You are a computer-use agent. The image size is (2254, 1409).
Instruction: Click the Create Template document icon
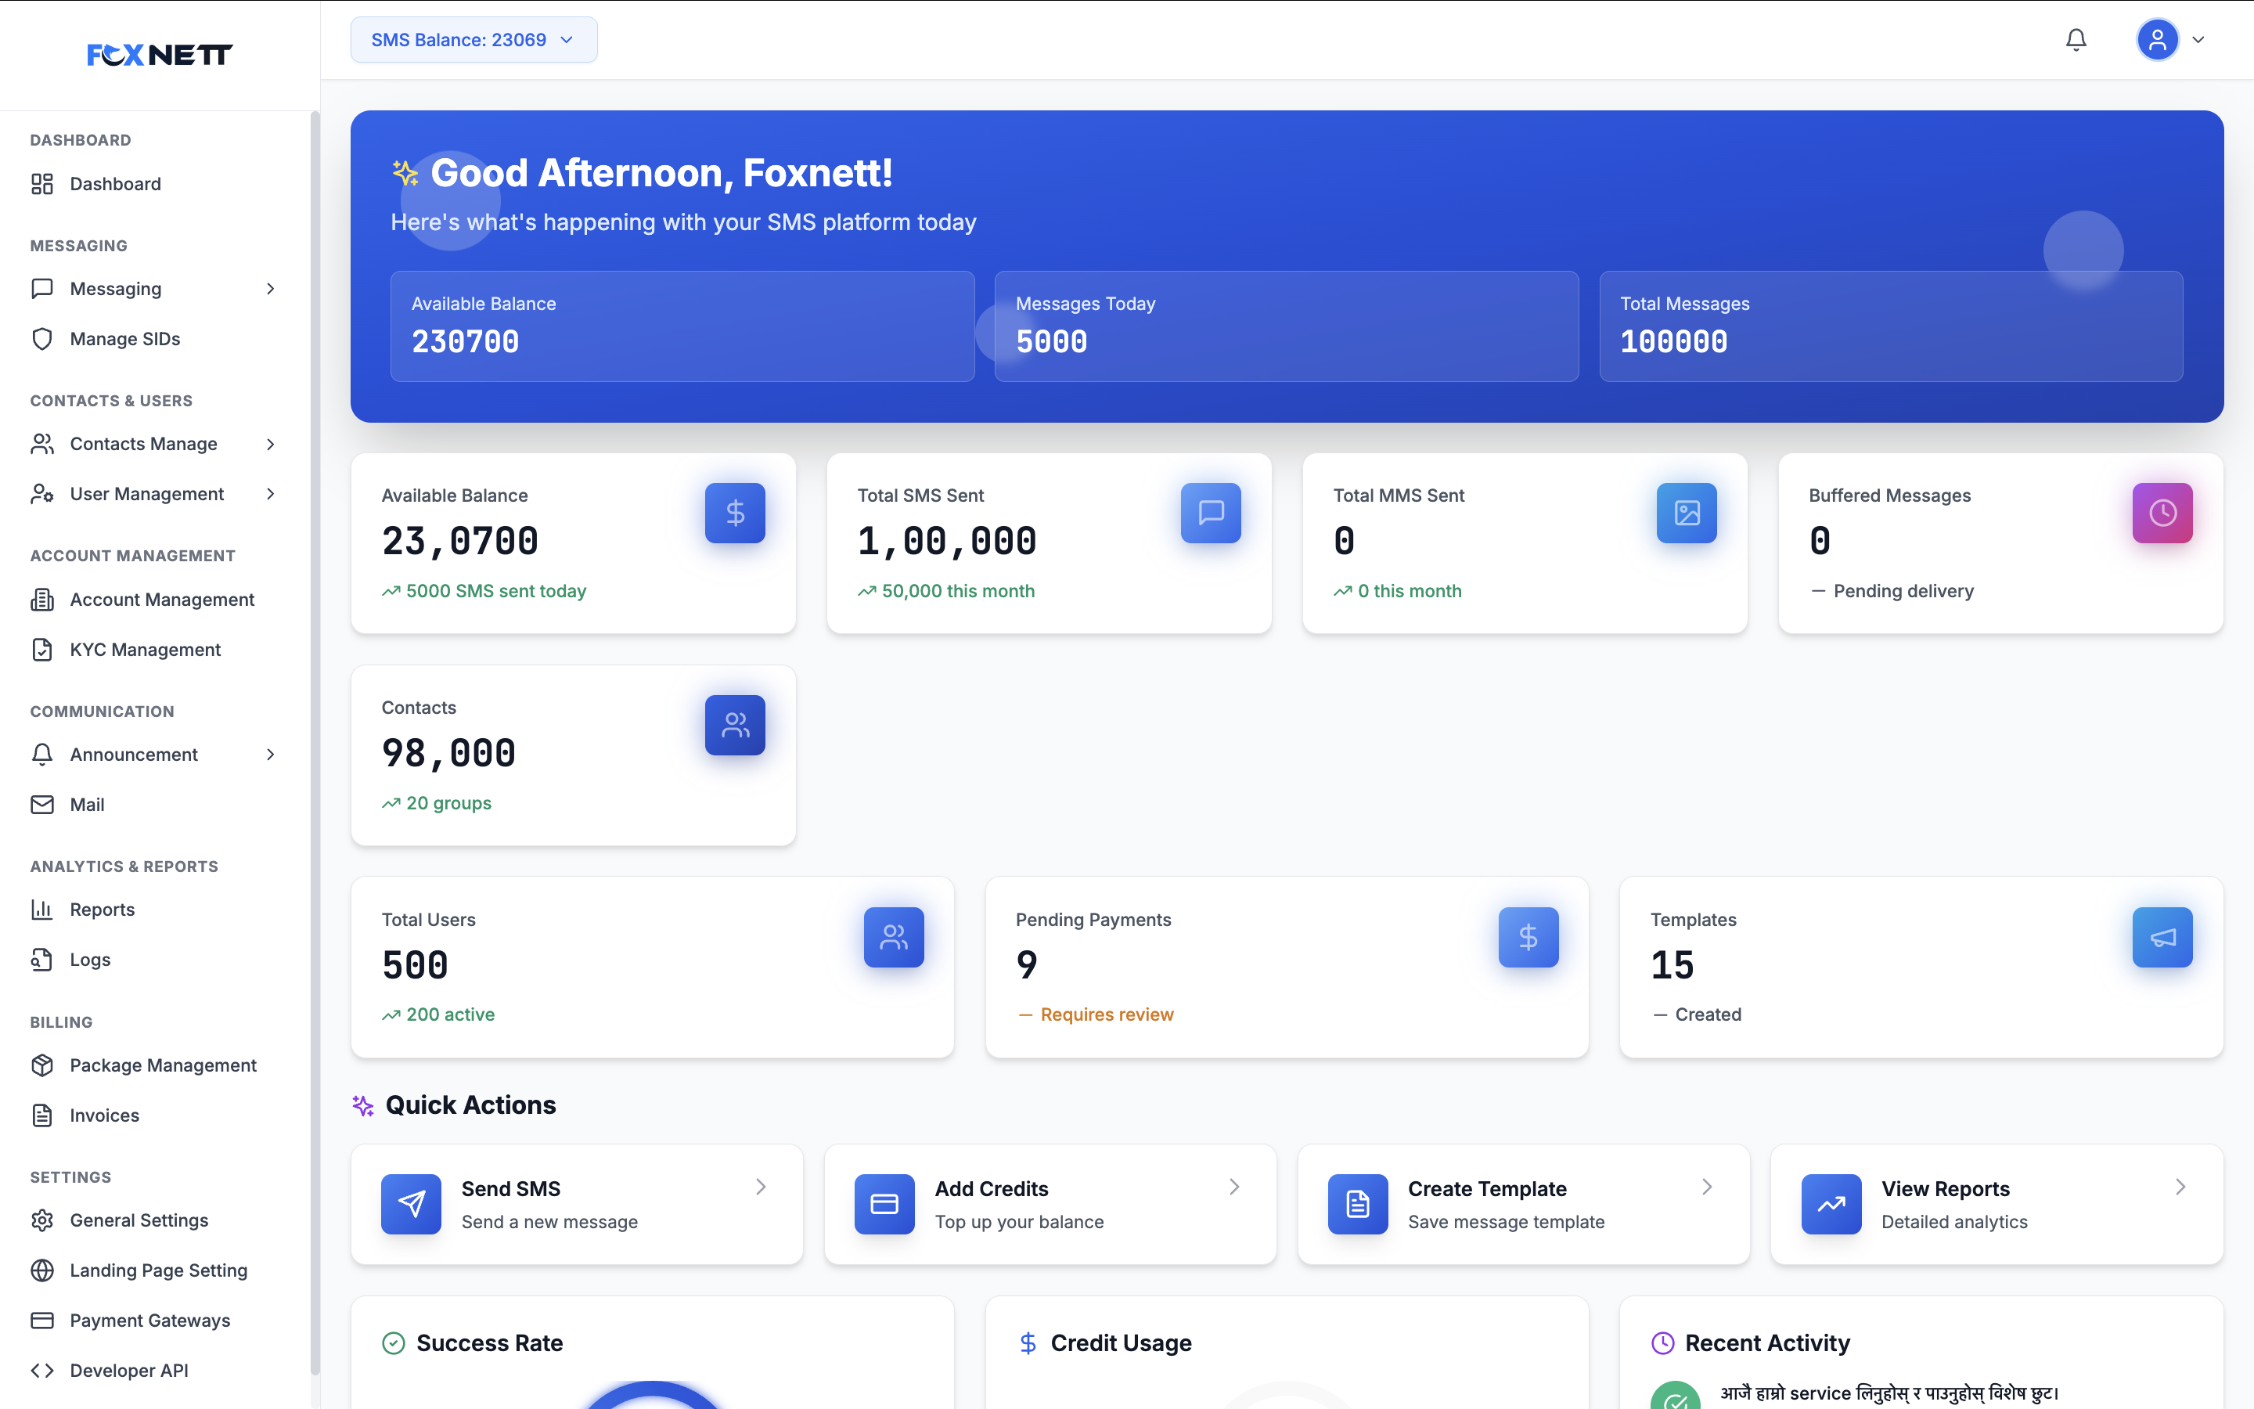tap(1357, 1204)
